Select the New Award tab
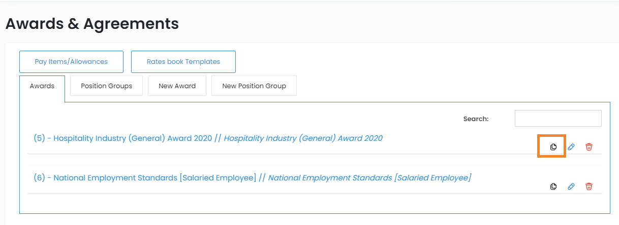Image resolution: width=619 pixels, height=225 pixels. pos(177,86)
